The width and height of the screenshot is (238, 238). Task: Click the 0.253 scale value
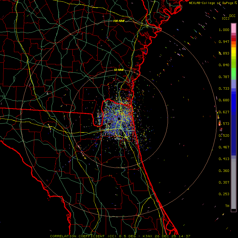[x=224, y=194]
